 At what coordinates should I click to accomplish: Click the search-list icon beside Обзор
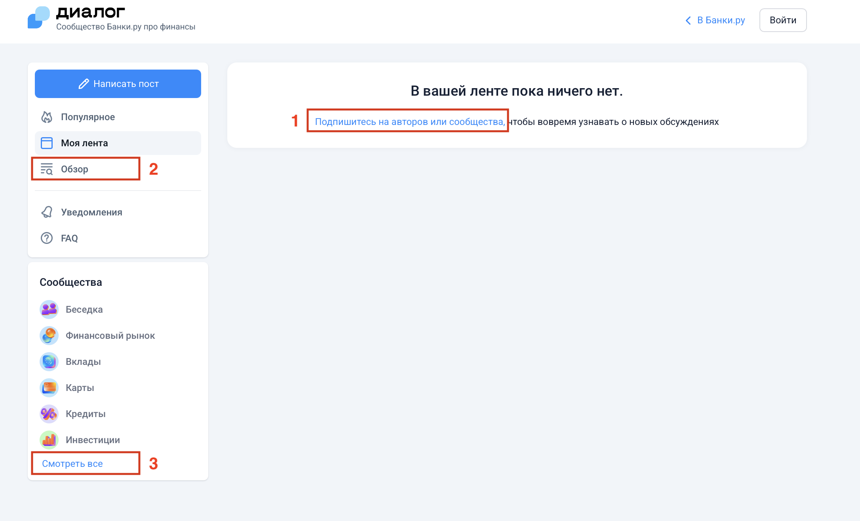tap(47, 169)
